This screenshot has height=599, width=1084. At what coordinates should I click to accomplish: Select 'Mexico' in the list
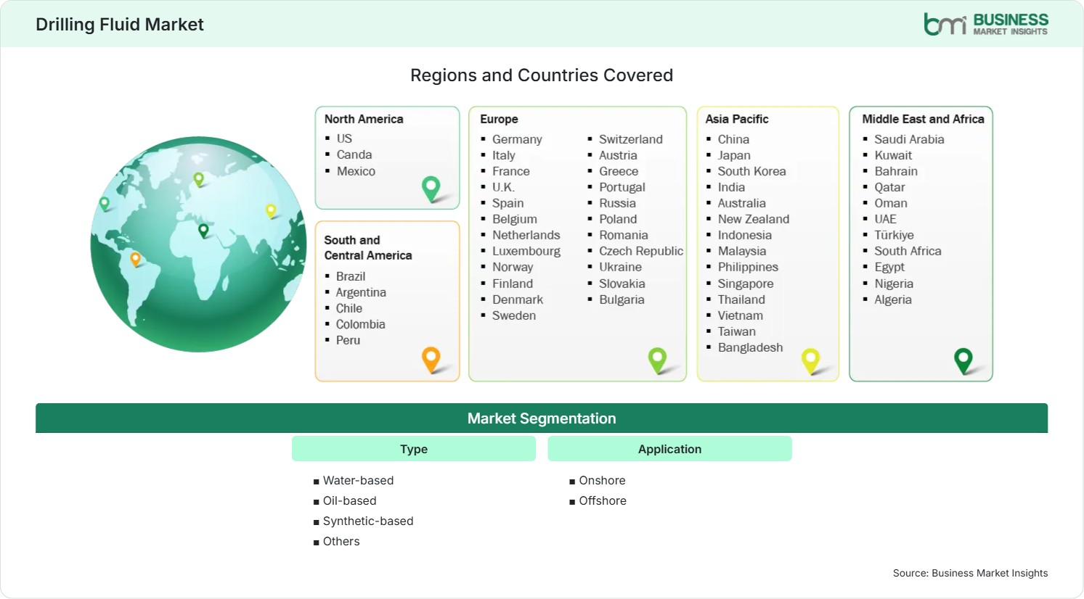point(356,171)
